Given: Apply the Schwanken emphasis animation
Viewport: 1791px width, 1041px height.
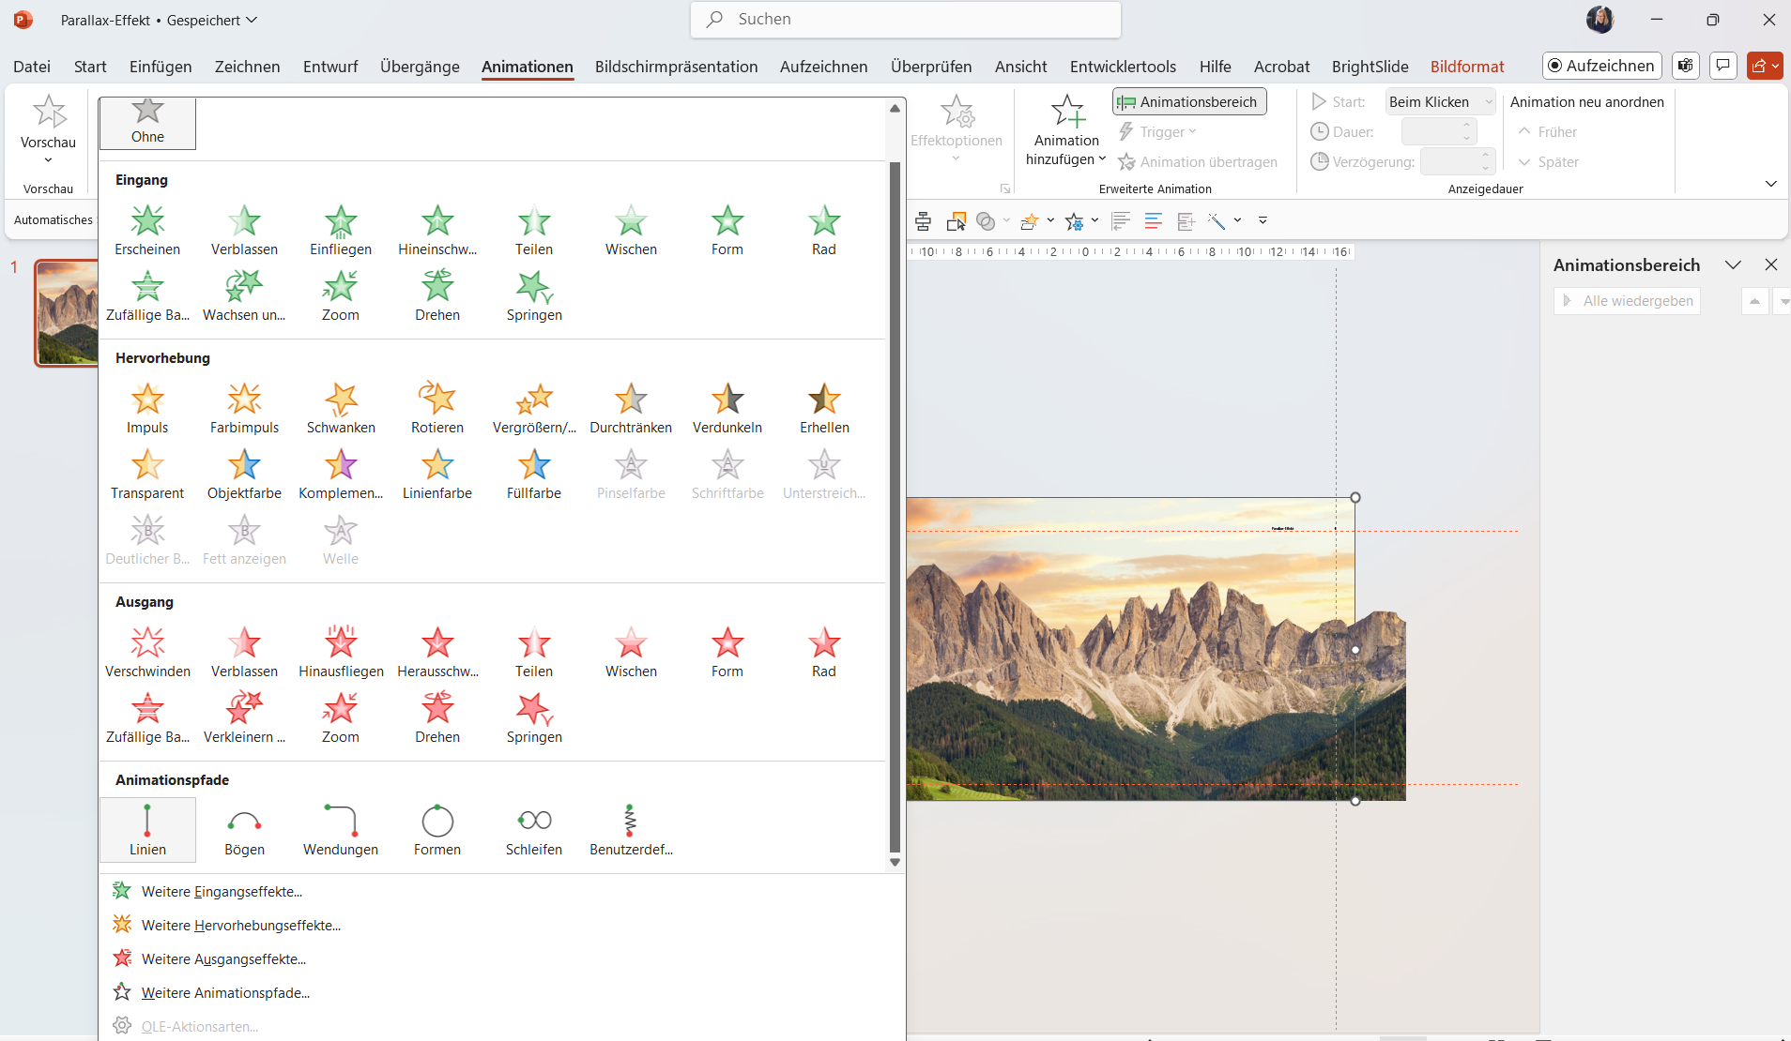Looking at the screenshot, I should 341,408.
